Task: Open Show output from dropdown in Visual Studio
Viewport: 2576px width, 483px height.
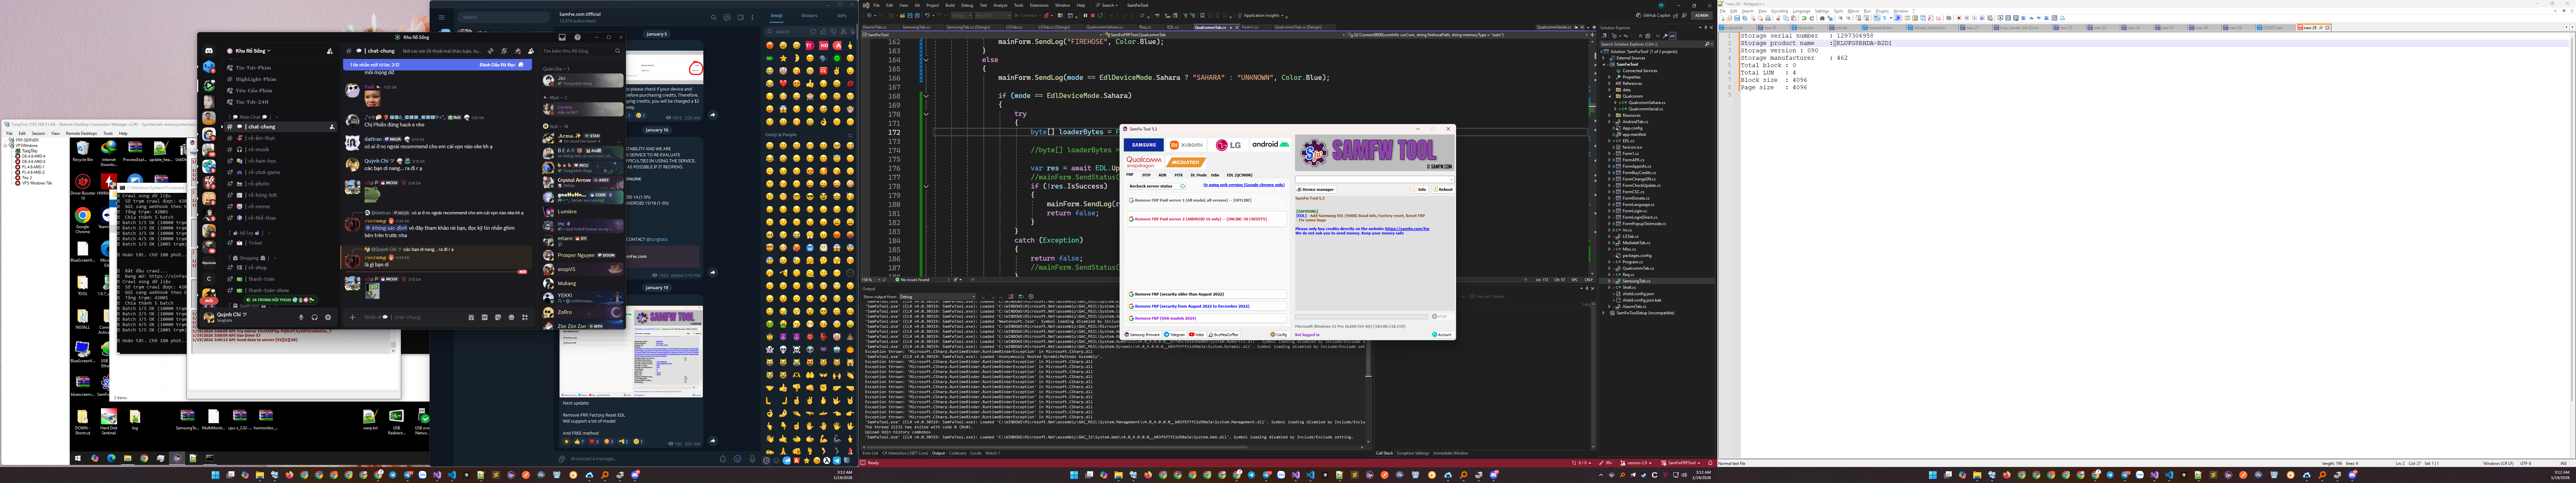Action: (x=938, y=297)
